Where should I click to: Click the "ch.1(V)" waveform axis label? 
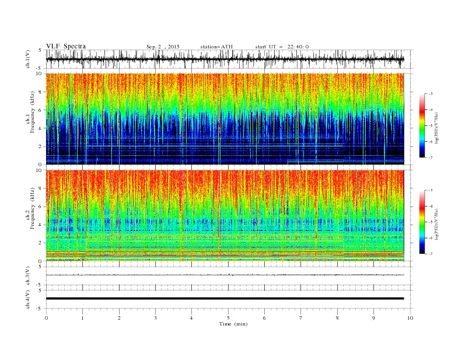coord(28,59)
